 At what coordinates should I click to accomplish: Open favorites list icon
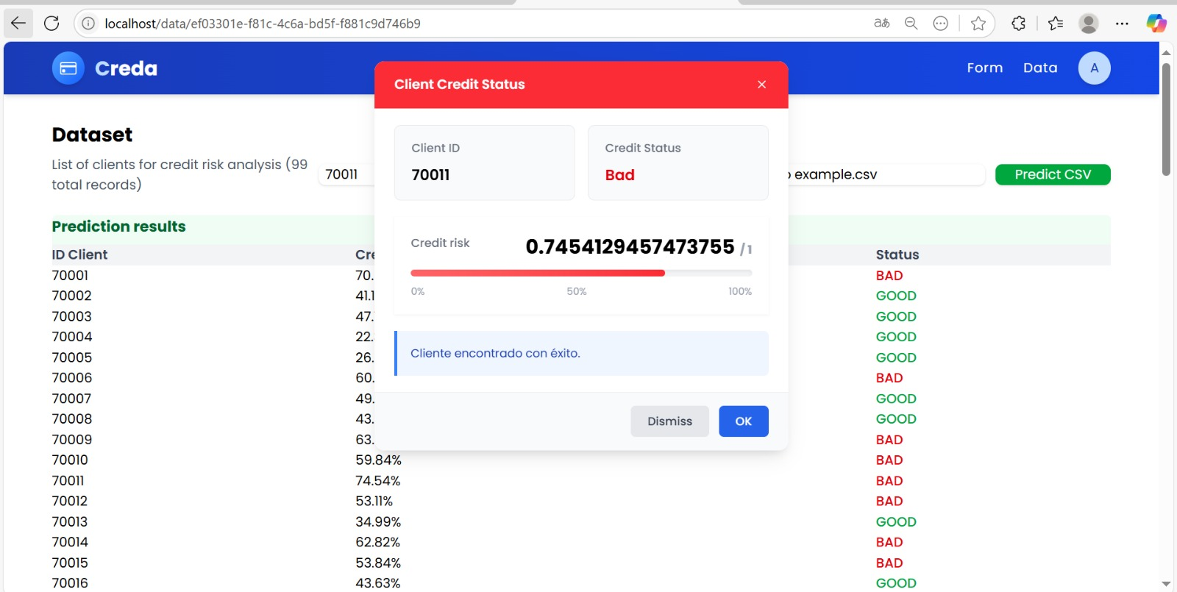click(x=1056, y=24)
